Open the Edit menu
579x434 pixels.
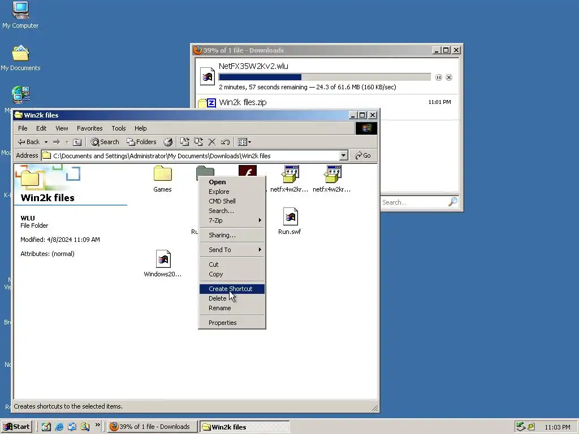41,128
